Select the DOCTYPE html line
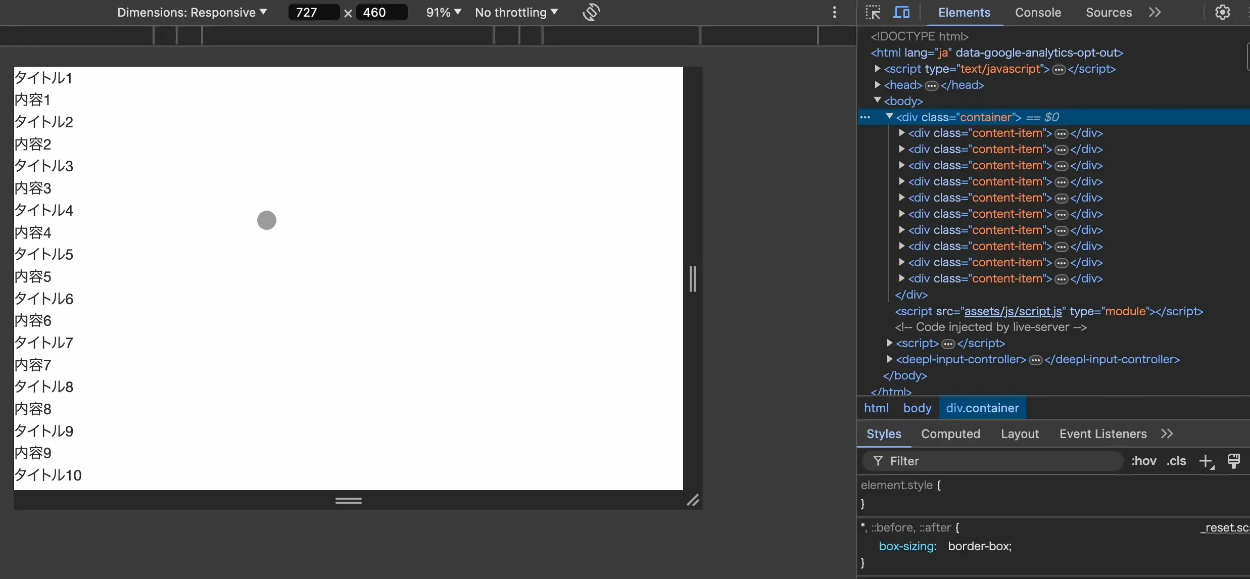1250x579 pixels. [919, 36]
